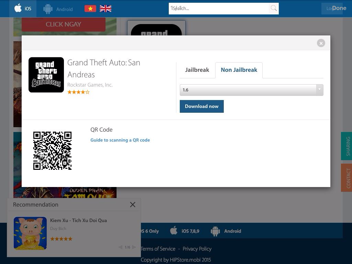
Task: Click Kiem Xu - Tich Xu Doi Qua title
Action: coord(78,220)
